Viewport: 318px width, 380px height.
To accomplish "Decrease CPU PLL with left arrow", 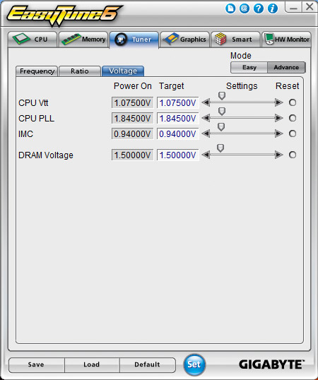I will coord(206,118).
